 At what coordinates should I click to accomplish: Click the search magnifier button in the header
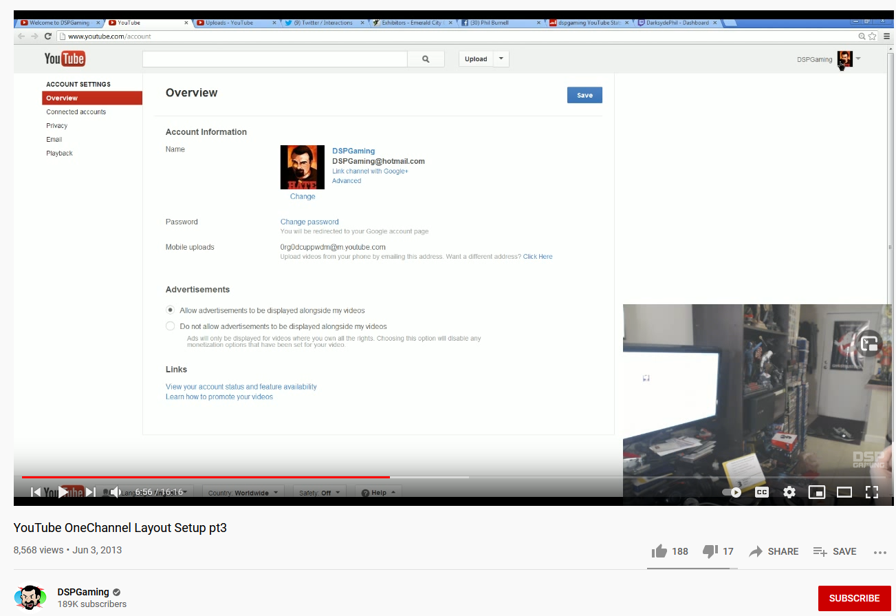[426, 59]
